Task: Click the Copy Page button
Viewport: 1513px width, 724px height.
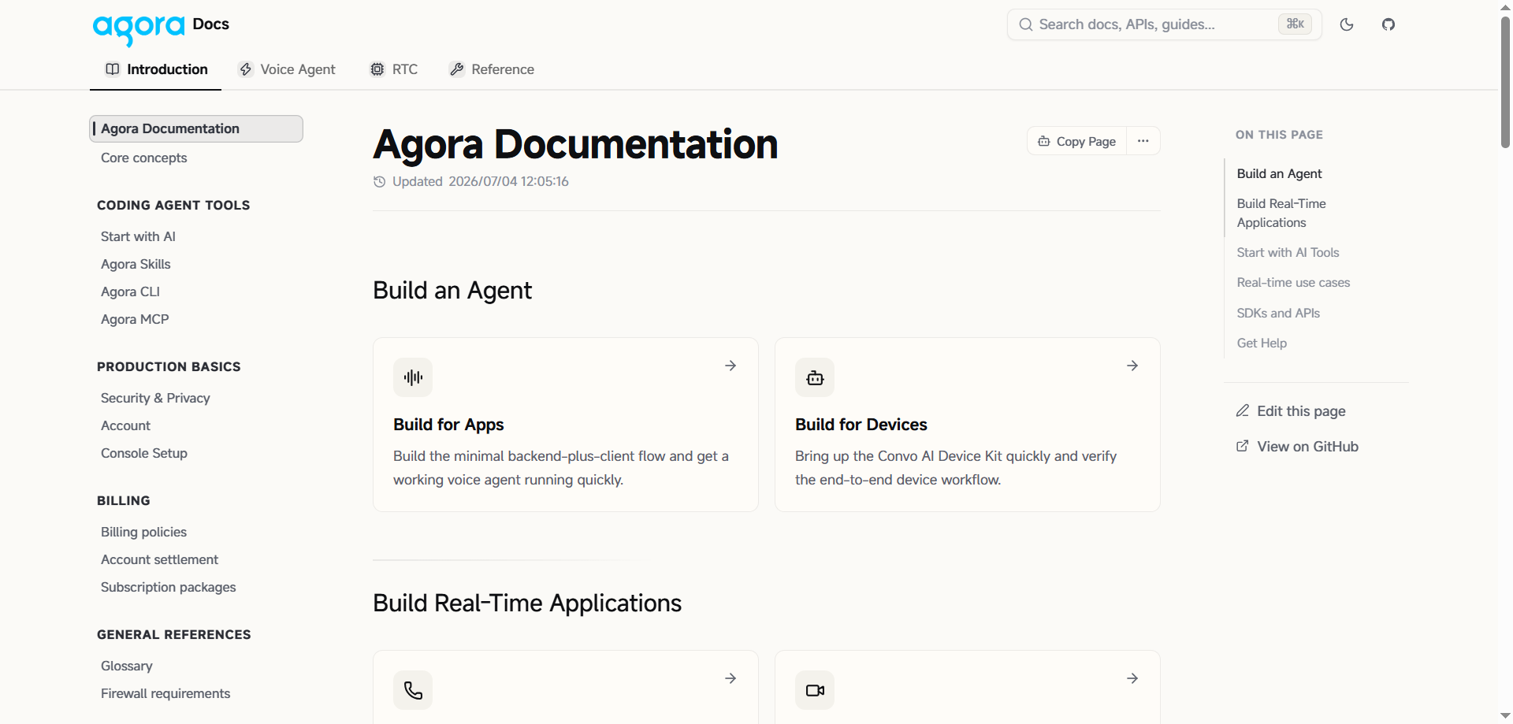Action: pos(1076,141)
